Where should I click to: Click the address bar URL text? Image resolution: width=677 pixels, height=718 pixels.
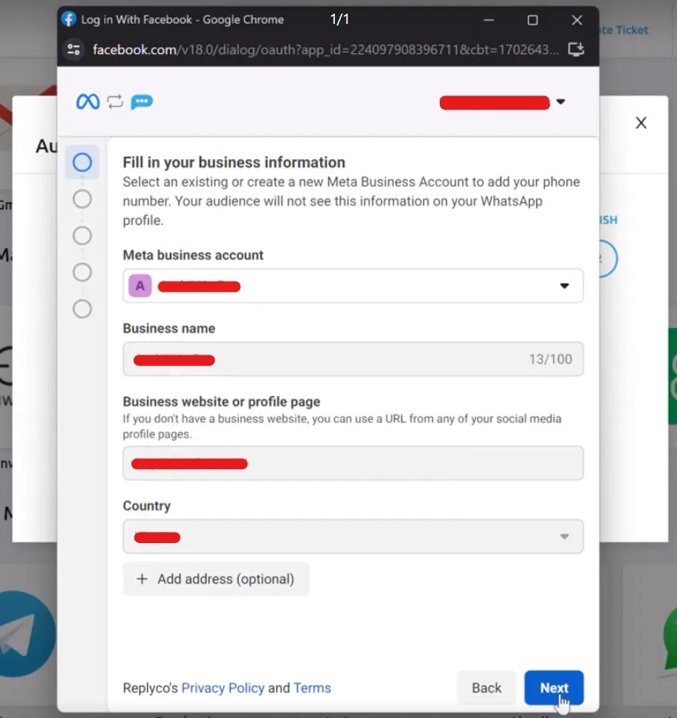[x=325, y=49]
